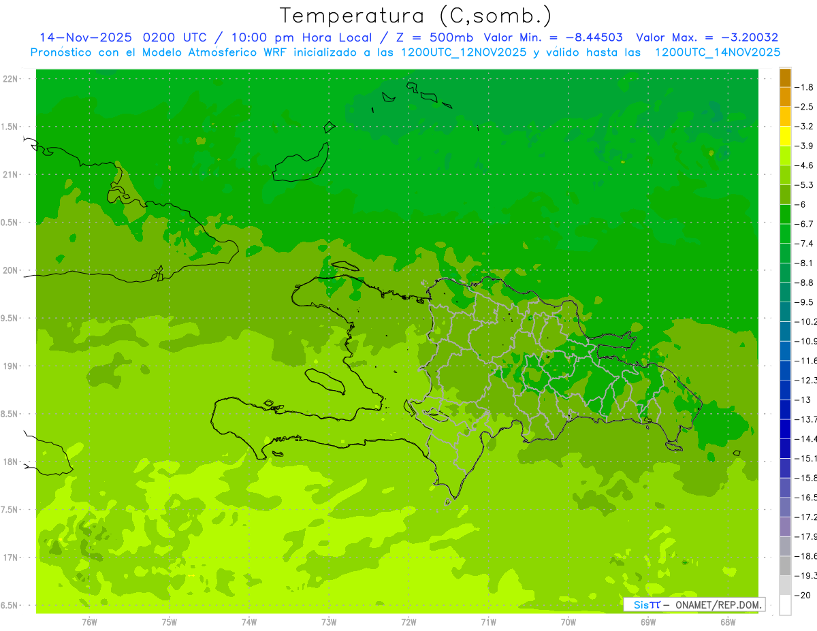
Task: Click the '18N' latitude label
Action: (10, 462)
